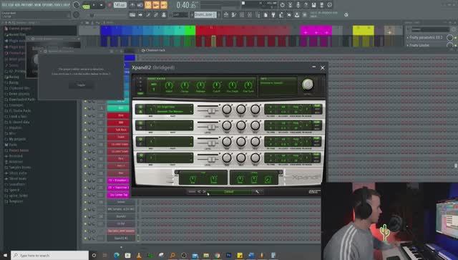This screenshot has width=458, height=260.
Task: Click the Windows Start button
Action: [5, 255]
